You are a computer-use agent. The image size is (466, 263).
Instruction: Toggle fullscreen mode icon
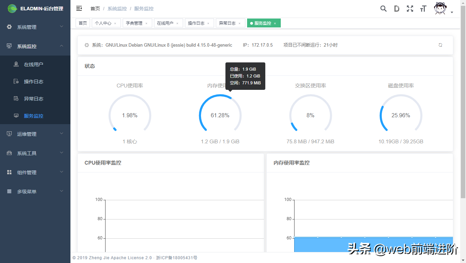410,9
